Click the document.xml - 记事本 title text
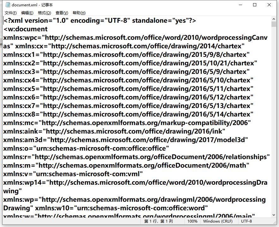 click(x=32, y=5)
